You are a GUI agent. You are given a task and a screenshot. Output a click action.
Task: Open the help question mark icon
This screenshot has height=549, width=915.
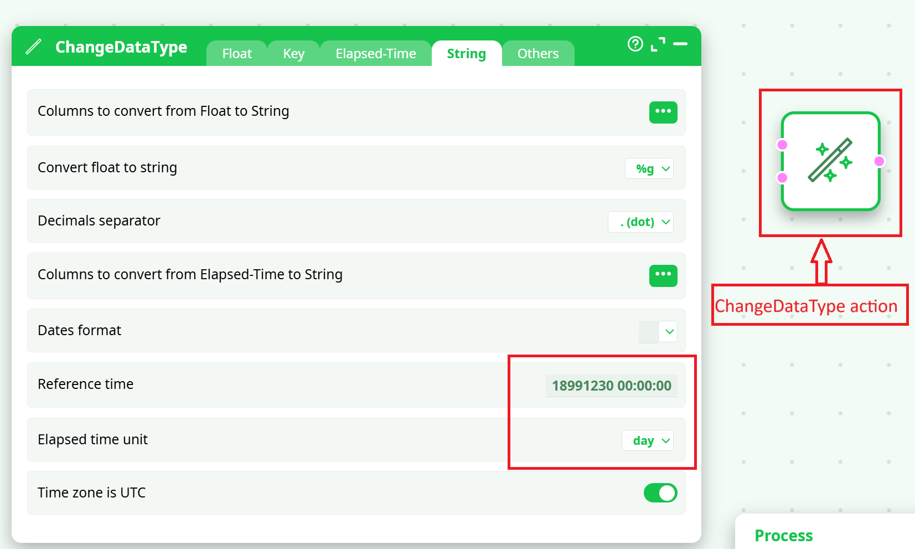[635, 44]
